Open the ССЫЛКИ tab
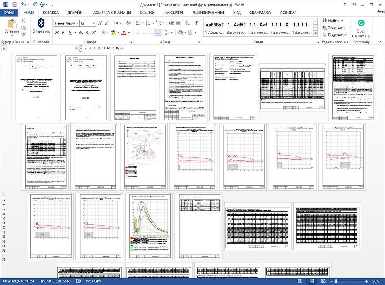Image resolution: width=385 pixels, height=285 pixels. (x=147, y=13)
